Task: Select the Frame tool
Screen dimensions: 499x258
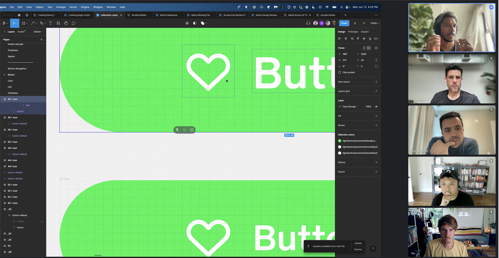Action: (x=23, y=23)
